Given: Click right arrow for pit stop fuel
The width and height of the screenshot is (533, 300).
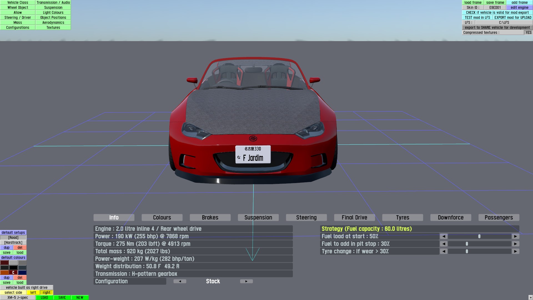Looking at the screenshot, I should 516,244.
